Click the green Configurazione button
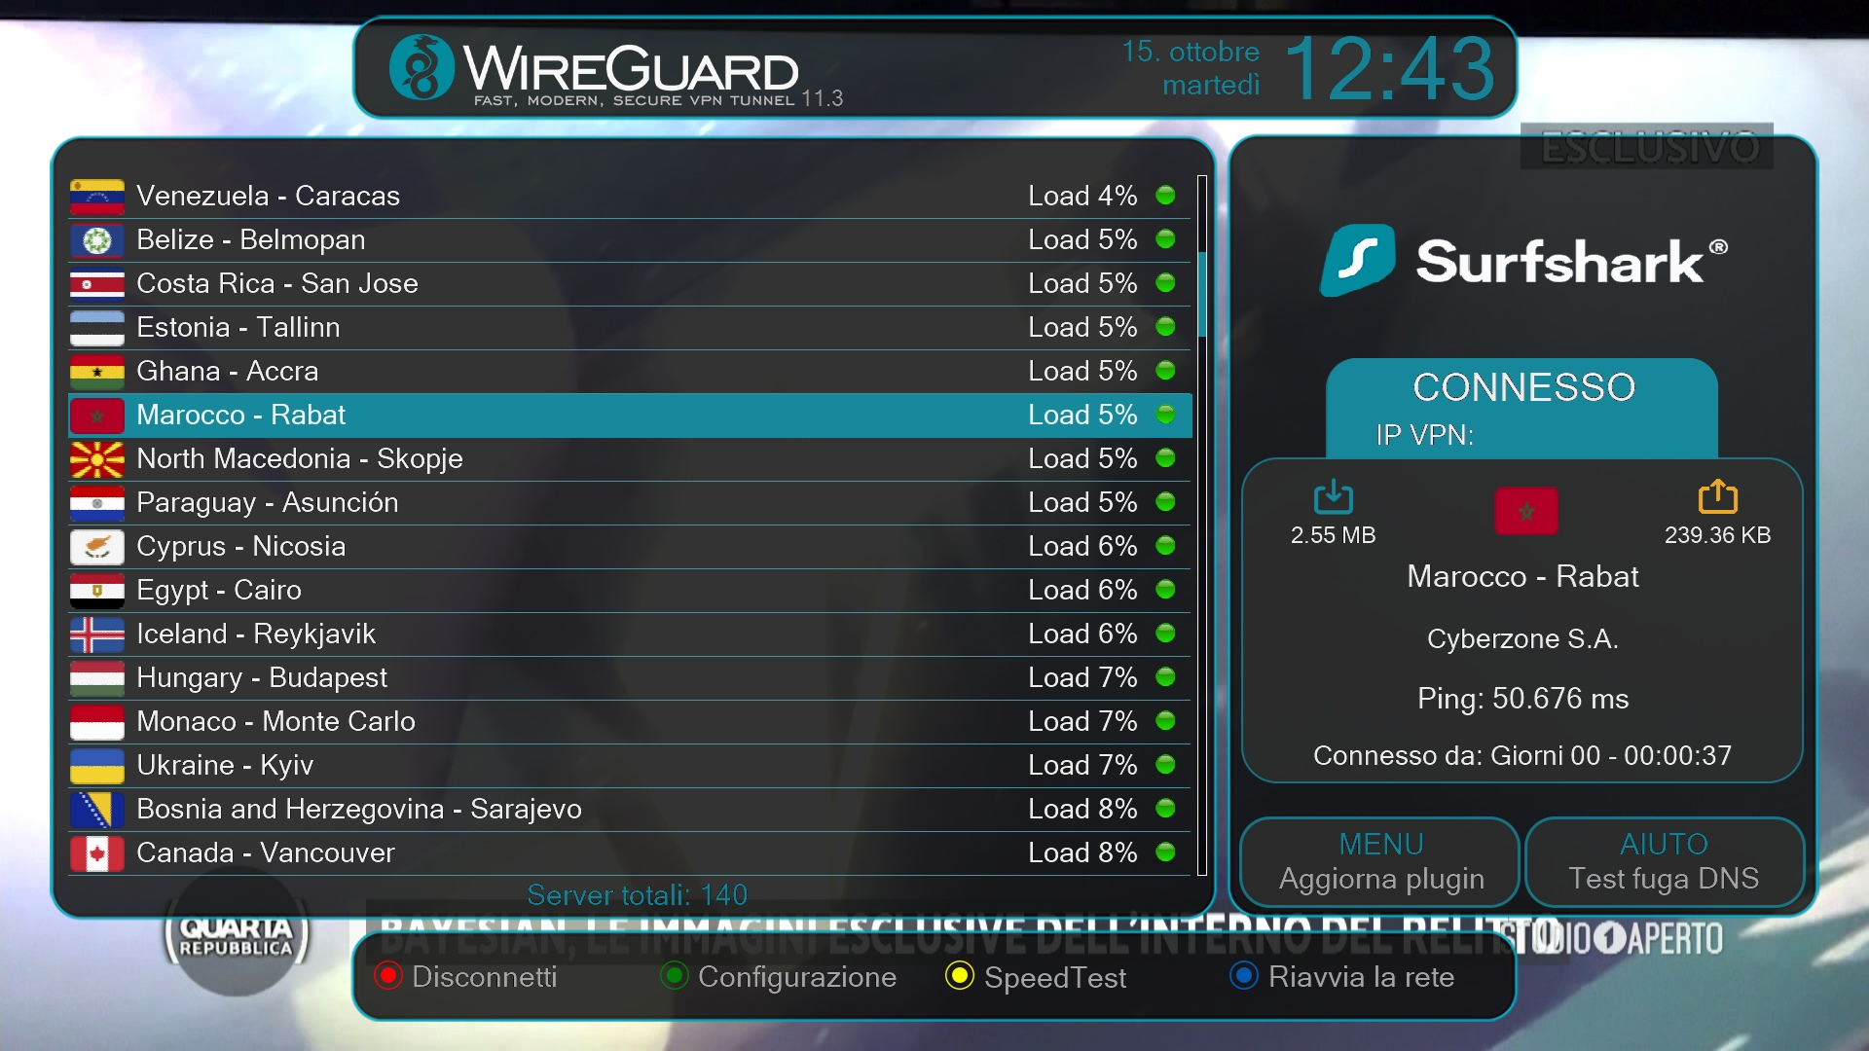 tap(674, 975)
